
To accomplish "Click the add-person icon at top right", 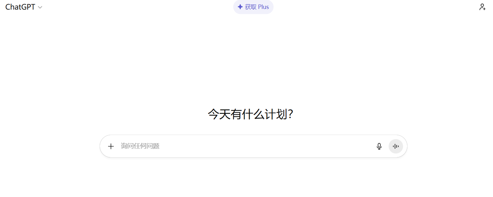I will tap(482, 7).
